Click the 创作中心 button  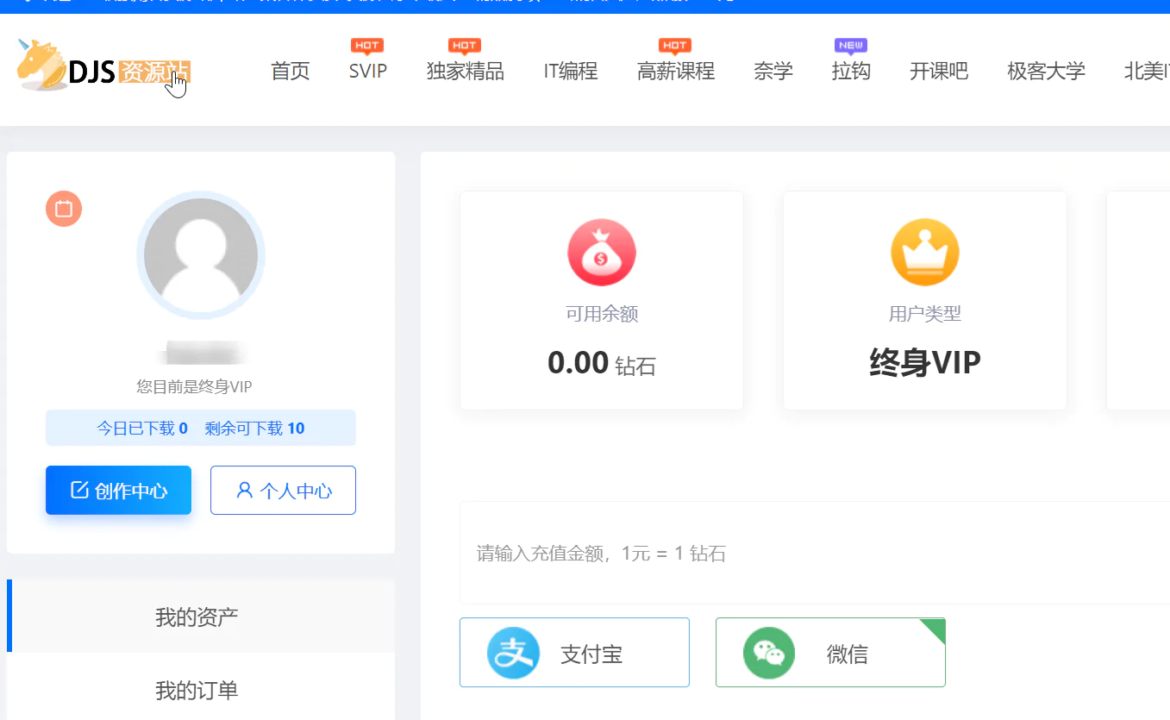[x=118, y=490]
